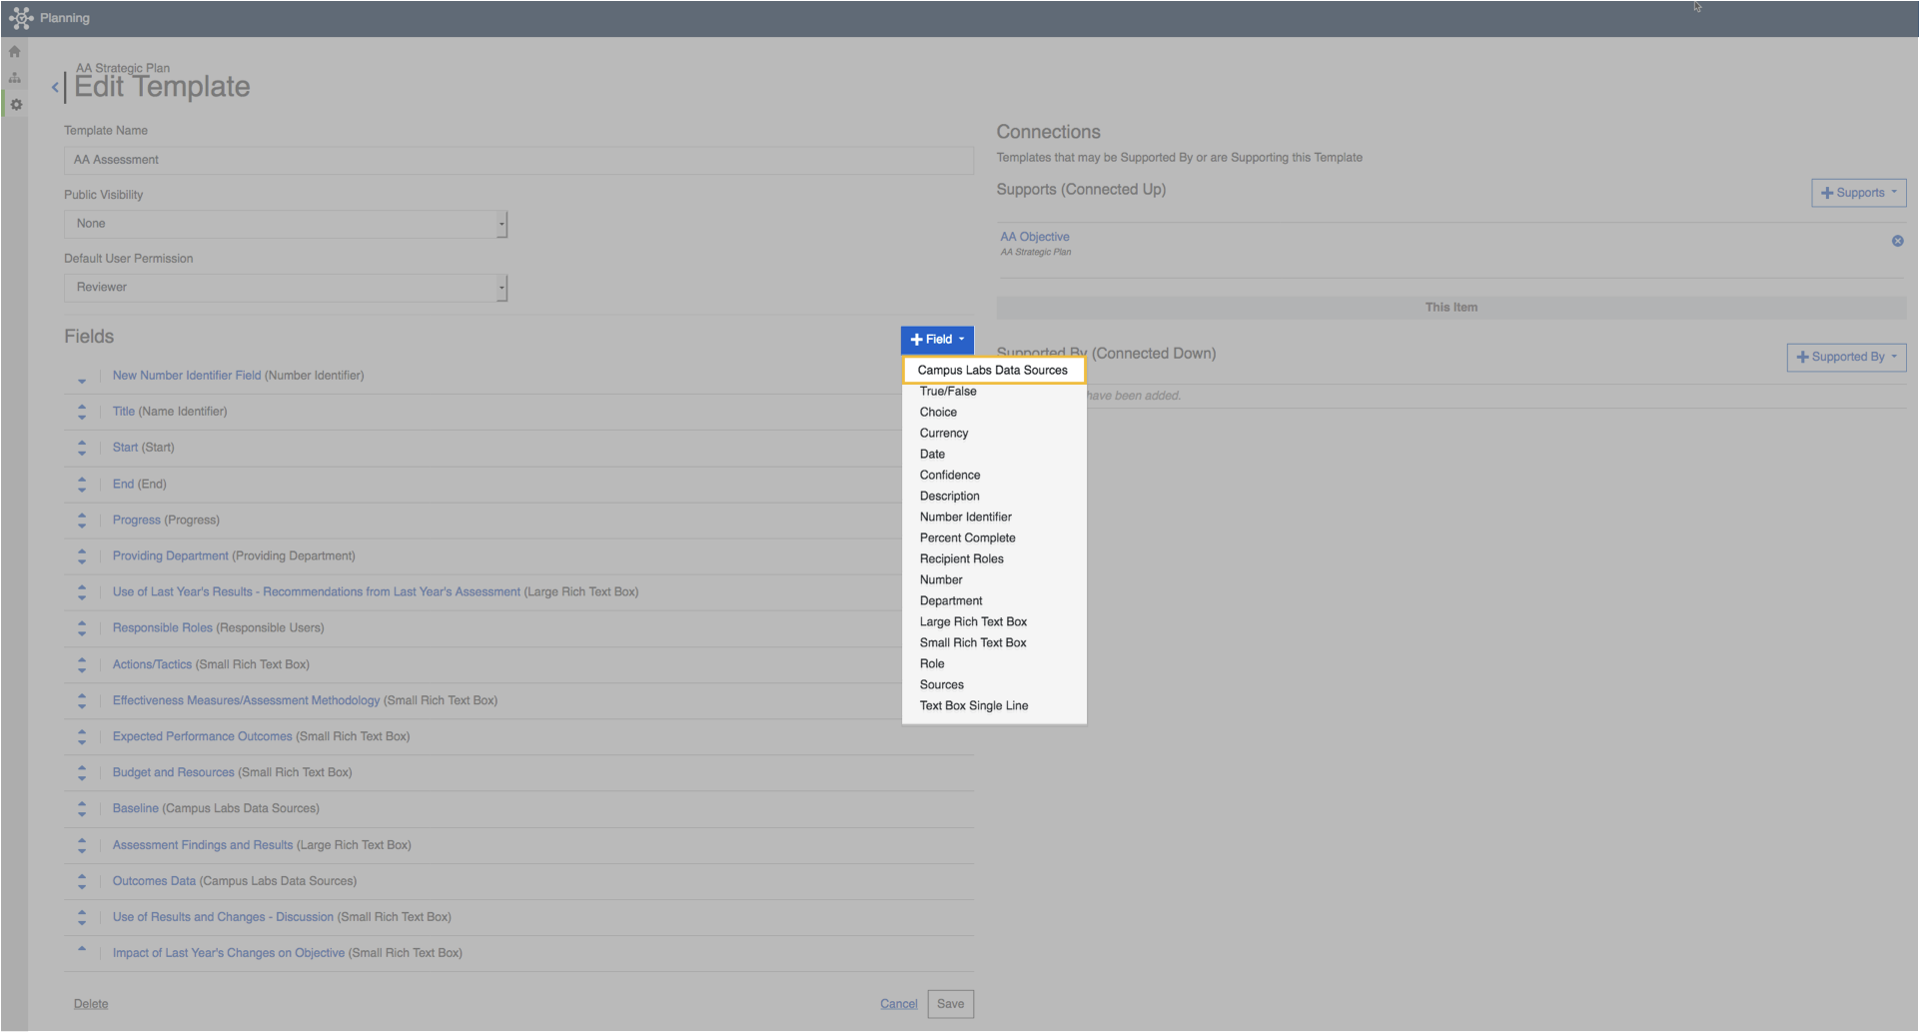Screen dimensions: 1919x1032
Task: Click the Delete template link
Action: click(91, 1004)
